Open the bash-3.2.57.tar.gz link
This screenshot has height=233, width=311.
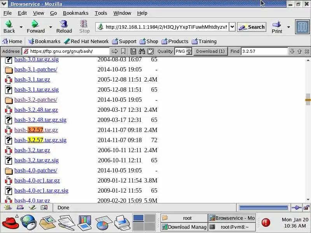tap(36, 130)
